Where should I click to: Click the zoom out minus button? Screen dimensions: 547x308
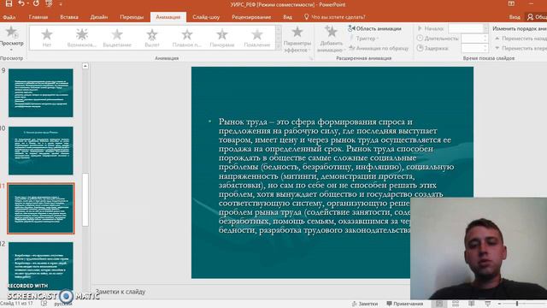(499, 304)
